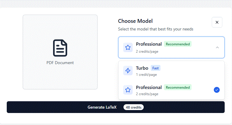
Task: Click the star icon in the Professional list option
Action: [128, 90]
